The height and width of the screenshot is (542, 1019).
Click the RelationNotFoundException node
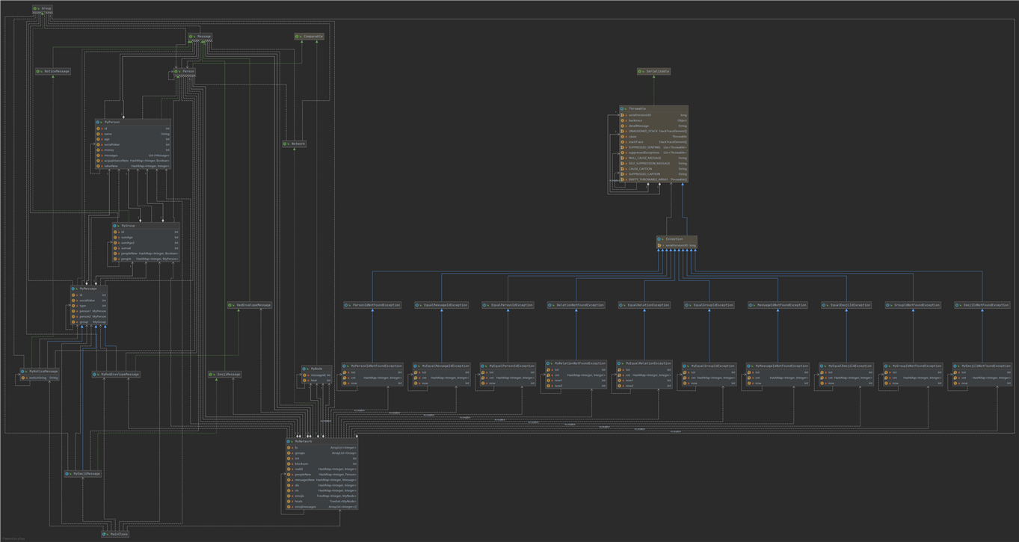(x=576, y=305)
